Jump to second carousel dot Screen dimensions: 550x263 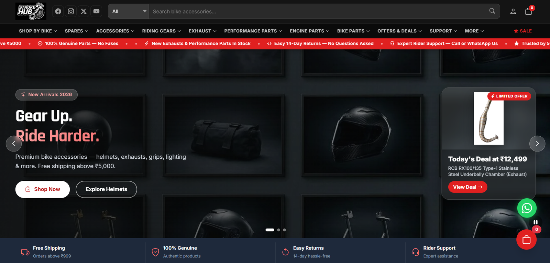click(x=278, y=230)
